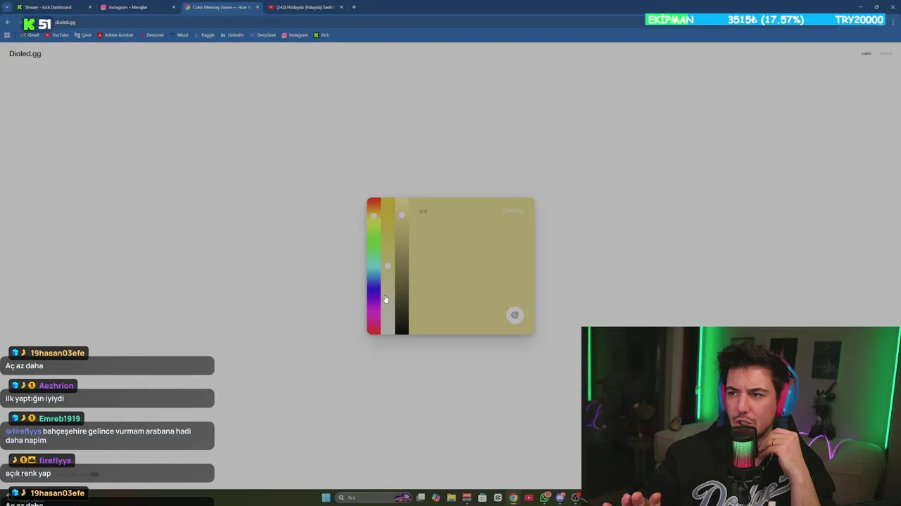
Task: Open File Explorer from taskbar
Action: [x=451, y=498]
